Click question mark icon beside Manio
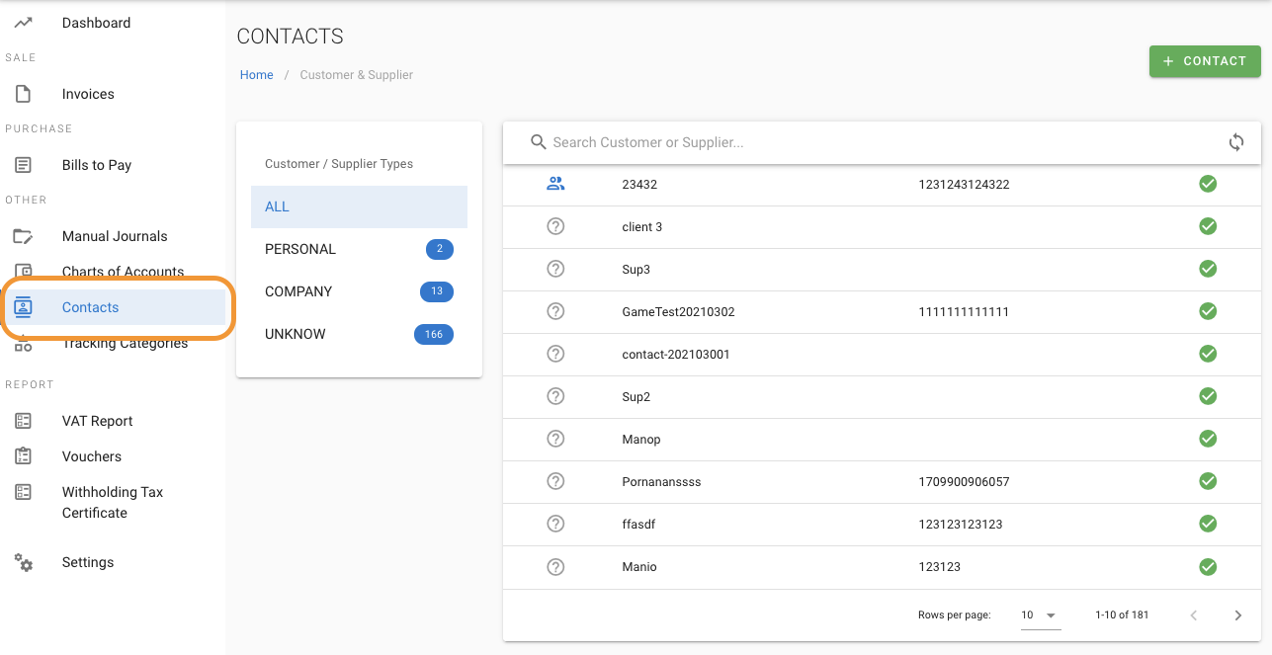The image size is (1272, 655). pyautogui.click(x=555, y=566)
